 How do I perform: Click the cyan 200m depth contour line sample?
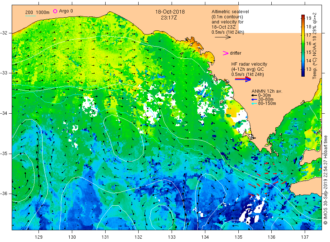pyautogui.click(x=30, y=16)
